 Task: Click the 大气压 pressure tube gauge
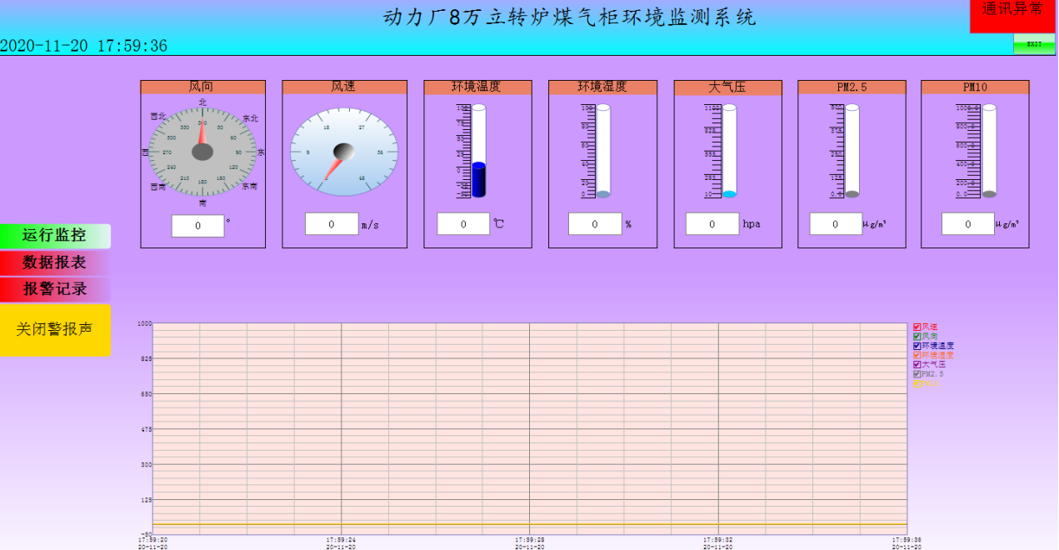(729, 151)
